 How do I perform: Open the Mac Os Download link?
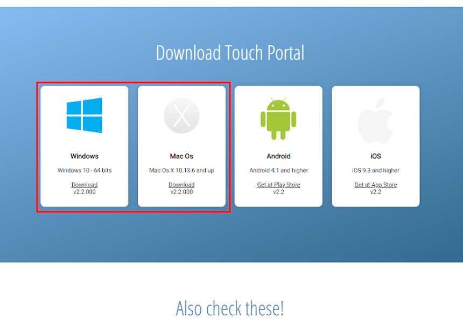tap(181, 185)
